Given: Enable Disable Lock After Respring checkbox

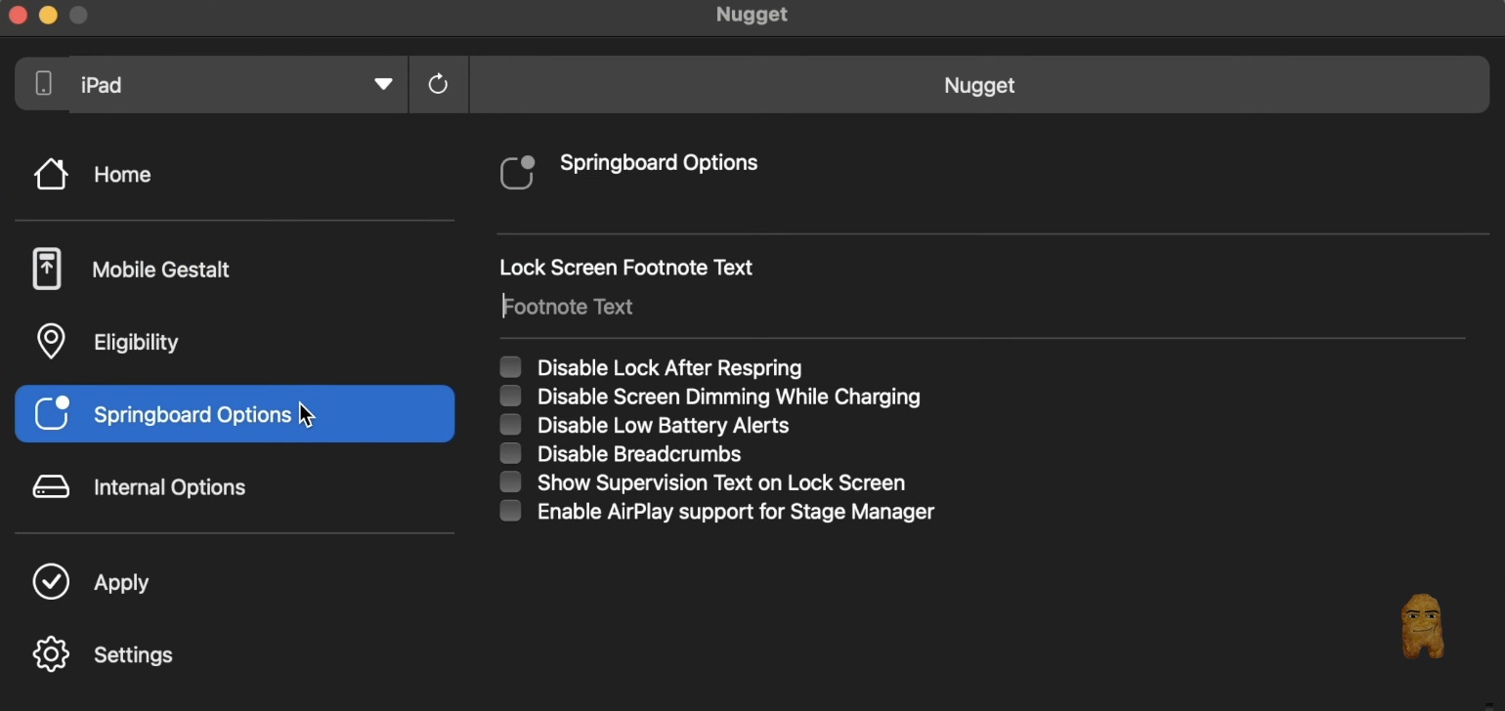Looking at the screenshot, I should click(x=510, y=367).
